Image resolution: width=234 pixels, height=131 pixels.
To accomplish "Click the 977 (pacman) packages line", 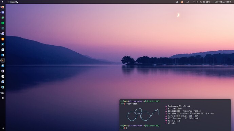I will [184, 119].
